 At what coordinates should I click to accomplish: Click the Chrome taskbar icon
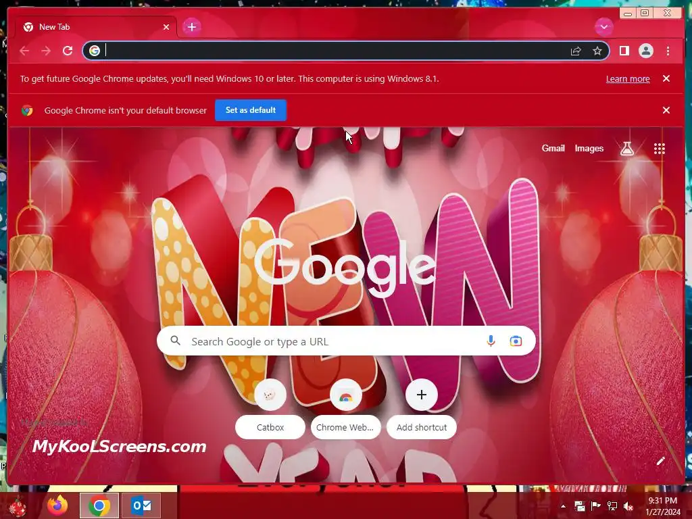point(99,505)
